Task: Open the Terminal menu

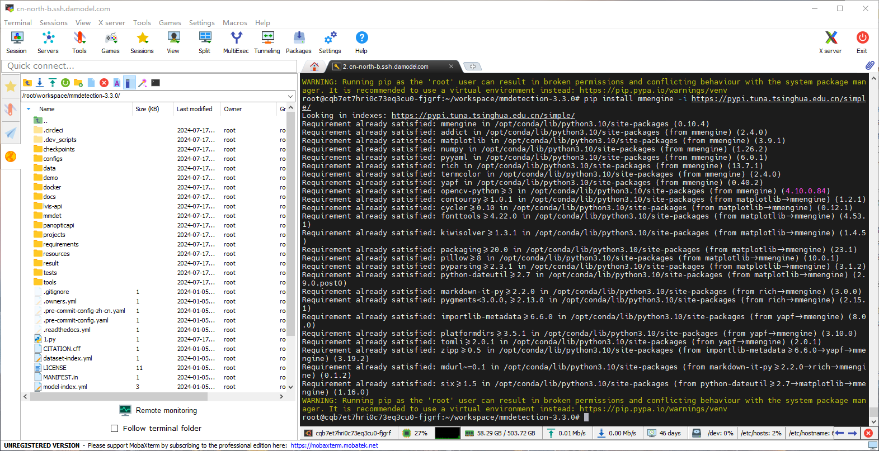Action: coord(18,23)
